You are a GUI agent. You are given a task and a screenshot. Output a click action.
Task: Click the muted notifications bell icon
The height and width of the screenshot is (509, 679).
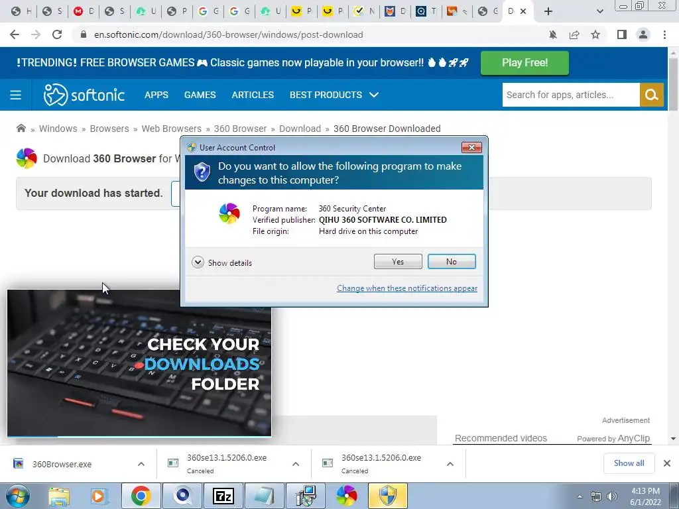[x=552, y=34]
